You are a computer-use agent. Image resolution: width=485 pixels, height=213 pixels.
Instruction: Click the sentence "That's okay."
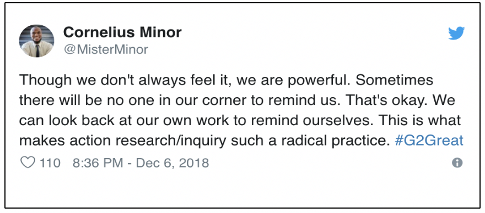point(382,100)
